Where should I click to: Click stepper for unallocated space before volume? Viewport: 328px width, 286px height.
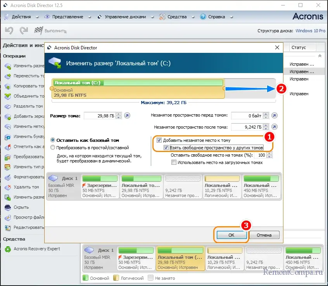[x=266, y=115]
